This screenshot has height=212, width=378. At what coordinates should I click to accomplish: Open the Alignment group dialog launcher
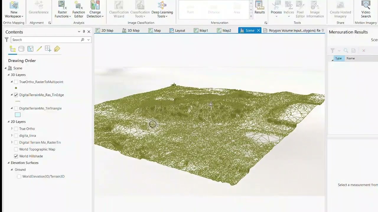coord(50,23)
